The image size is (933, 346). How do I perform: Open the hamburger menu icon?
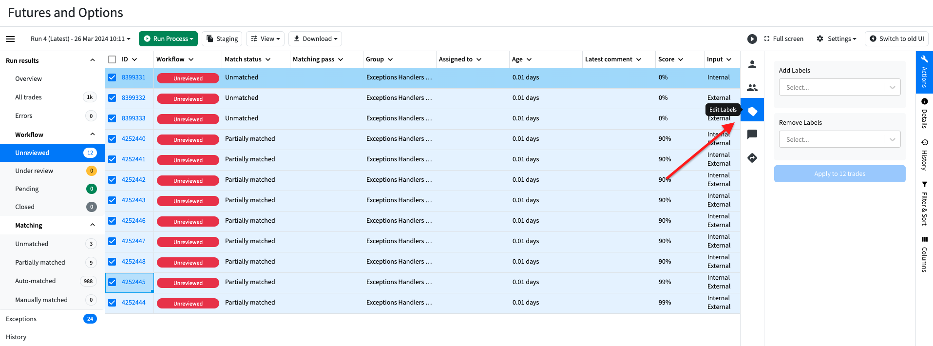tap(10, 39)
